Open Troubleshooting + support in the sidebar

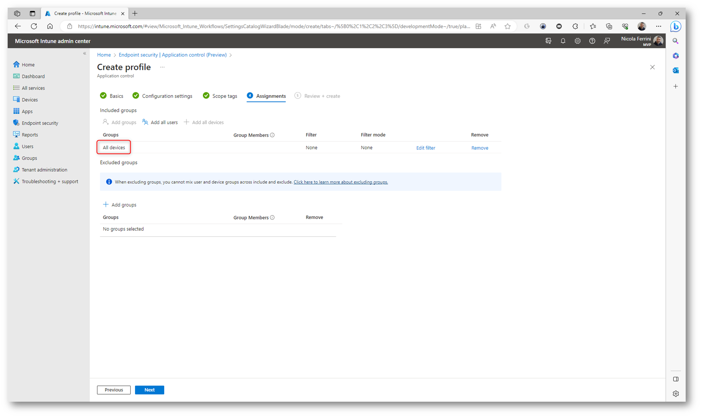(x=46, y=181)
